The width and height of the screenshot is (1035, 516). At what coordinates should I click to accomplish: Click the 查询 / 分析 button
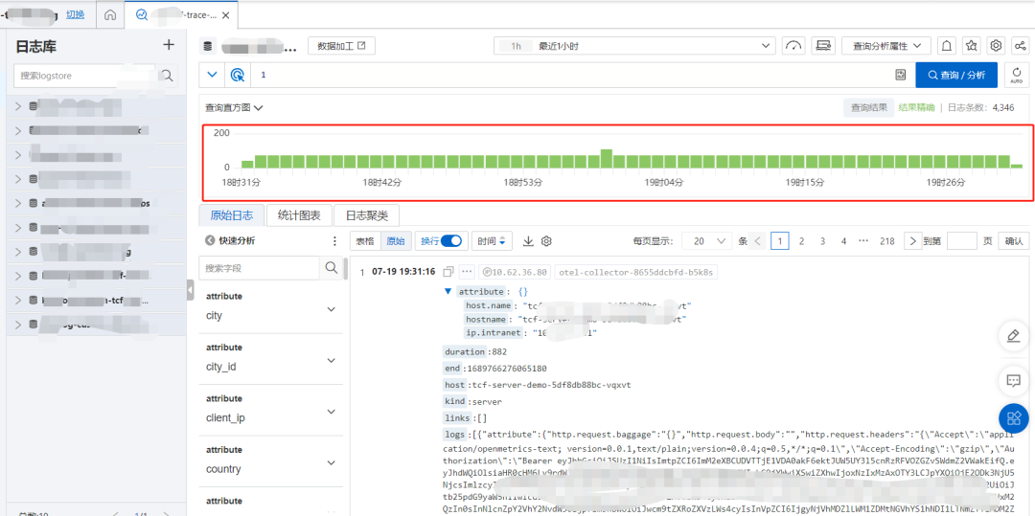tap(956, 75)
